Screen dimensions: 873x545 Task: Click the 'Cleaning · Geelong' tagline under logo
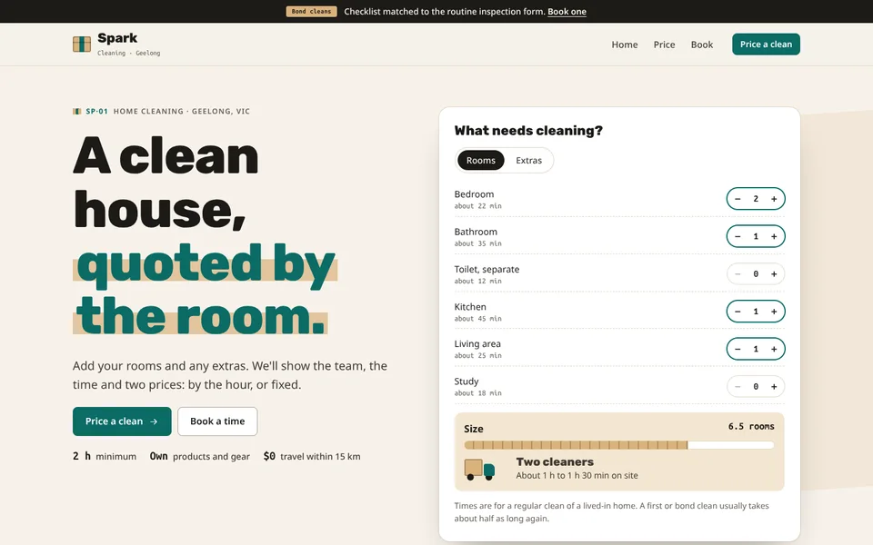(x=128, y=53)
